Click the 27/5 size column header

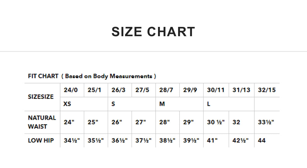(x=142, y=90)
